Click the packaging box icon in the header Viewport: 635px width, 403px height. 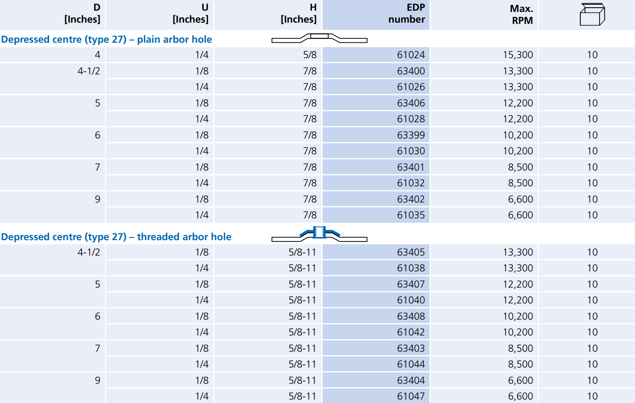(592, 15)
